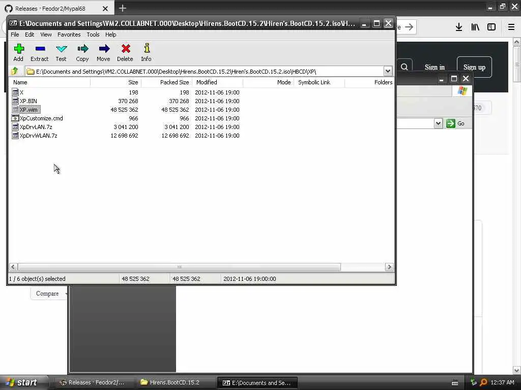Open the Compare dropdown on GitHub page
Screen dimensions: 521x390
[48, 294]
